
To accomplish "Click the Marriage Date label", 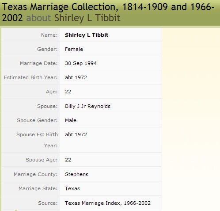I will [x=39, y=63].
